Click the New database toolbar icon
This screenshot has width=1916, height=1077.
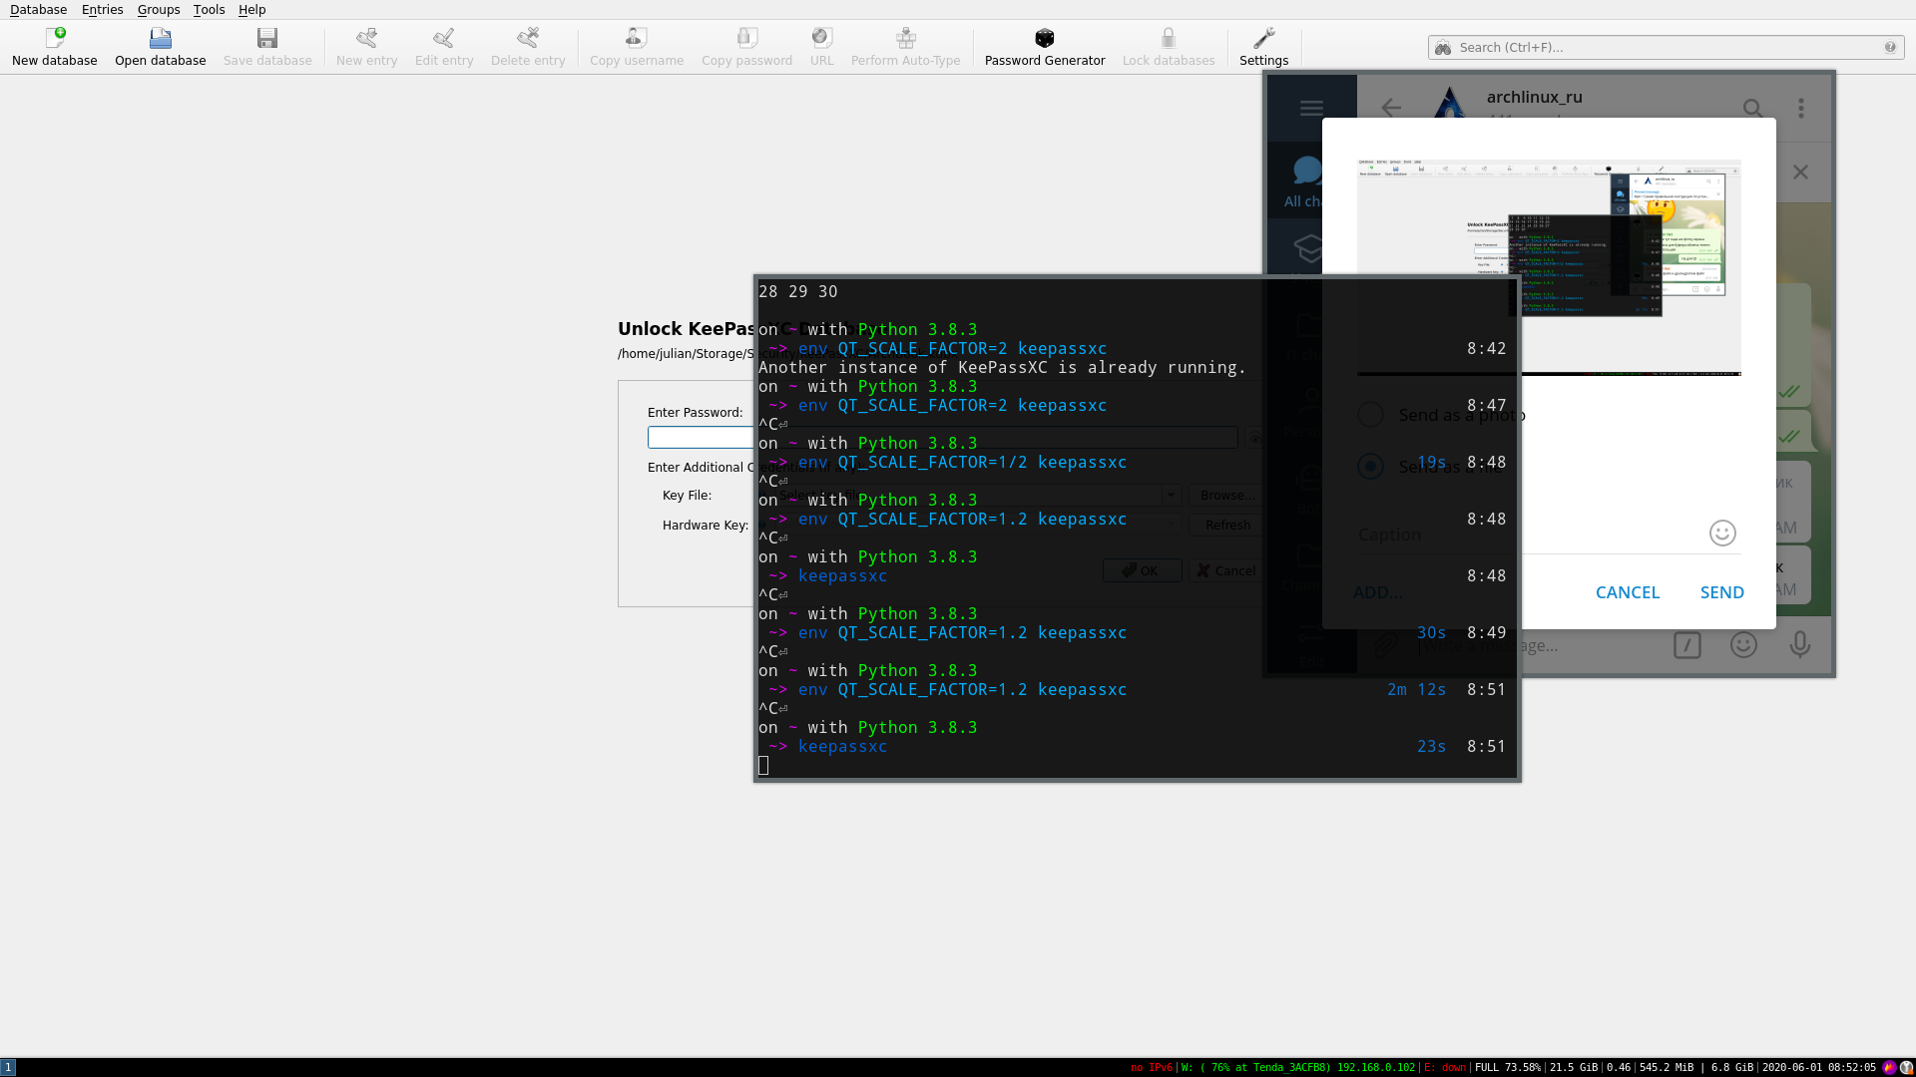[x=55, y=38]
